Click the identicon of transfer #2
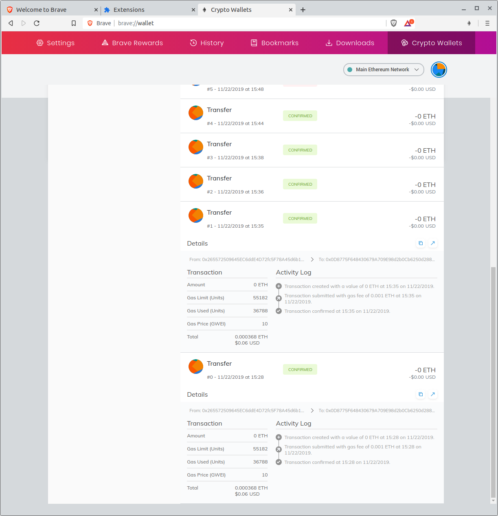 click(x=196, y=181)
